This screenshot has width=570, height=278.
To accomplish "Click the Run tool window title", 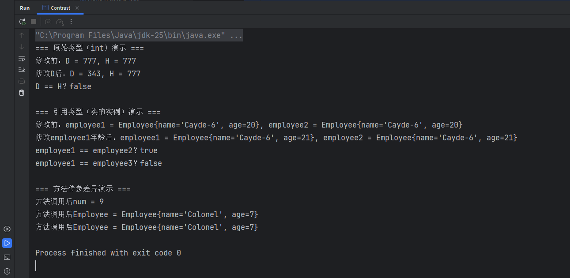I will [x=25, y=8].
